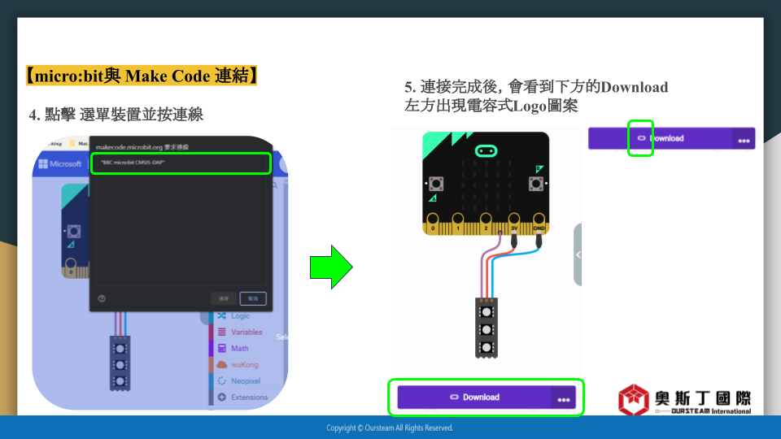Click the Connect button in the pairing dialog
The image size is (781, 439).
(x=224, y=298)
